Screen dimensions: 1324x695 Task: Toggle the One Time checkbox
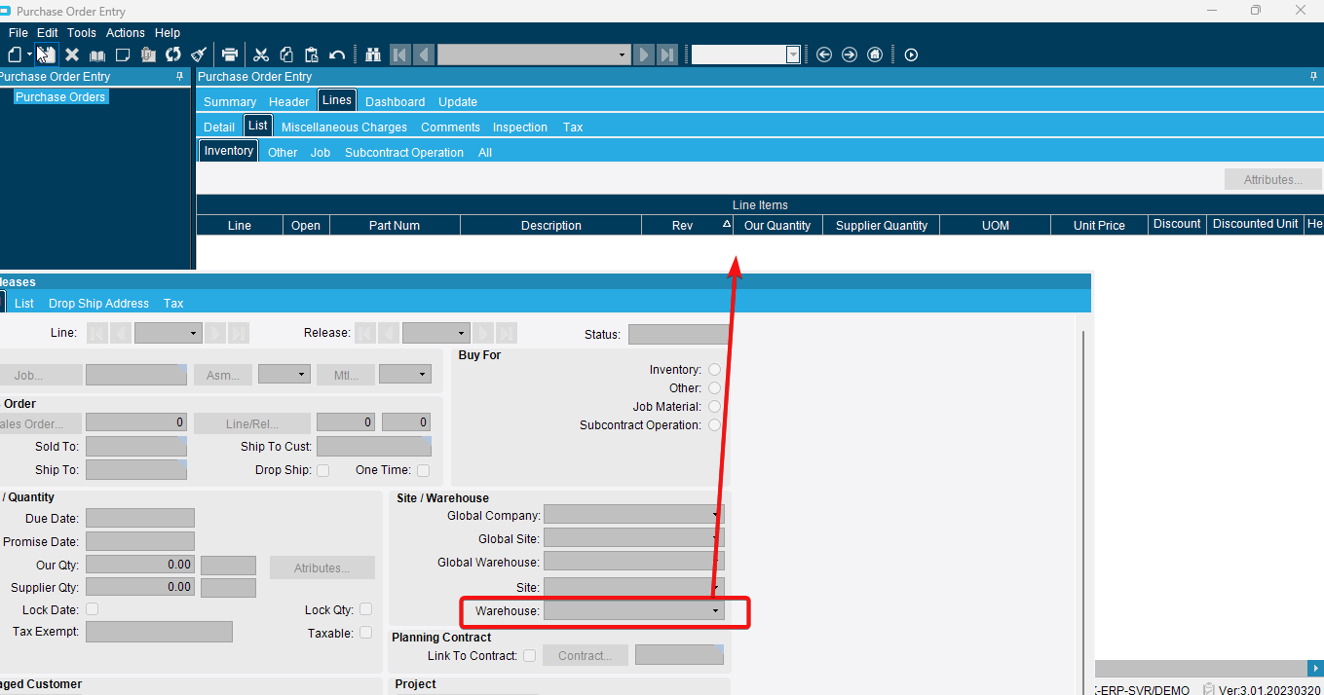coord(423,470)
